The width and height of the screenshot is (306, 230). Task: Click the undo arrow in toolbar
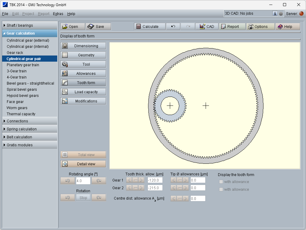173,27
